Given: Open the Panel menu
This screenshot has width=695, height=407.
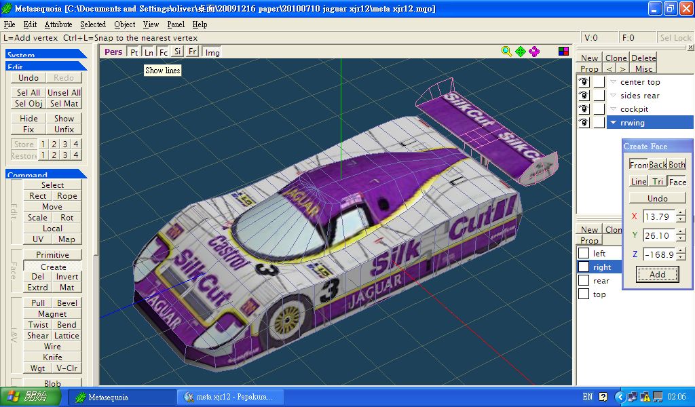Looking at the screenshot, I should click(176, 24).
